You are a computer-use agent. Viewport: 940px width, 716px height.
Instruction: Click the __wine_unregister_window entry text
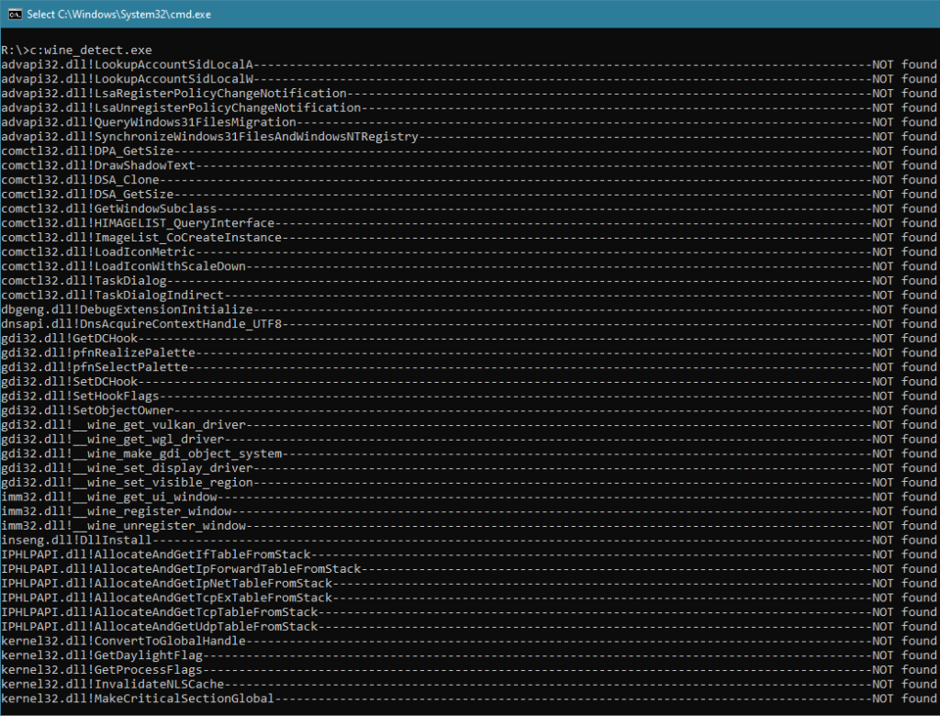click(166, 526)
